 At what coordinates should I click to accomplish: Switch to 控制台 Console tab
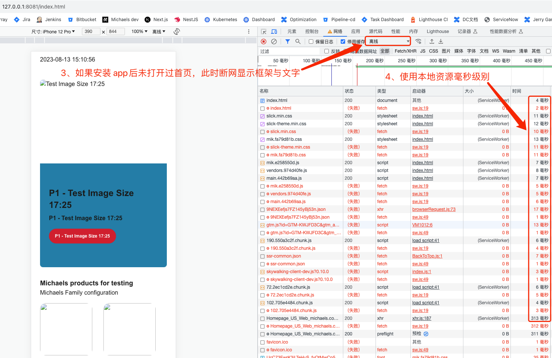pyautogui.click(x=312, y=32)
